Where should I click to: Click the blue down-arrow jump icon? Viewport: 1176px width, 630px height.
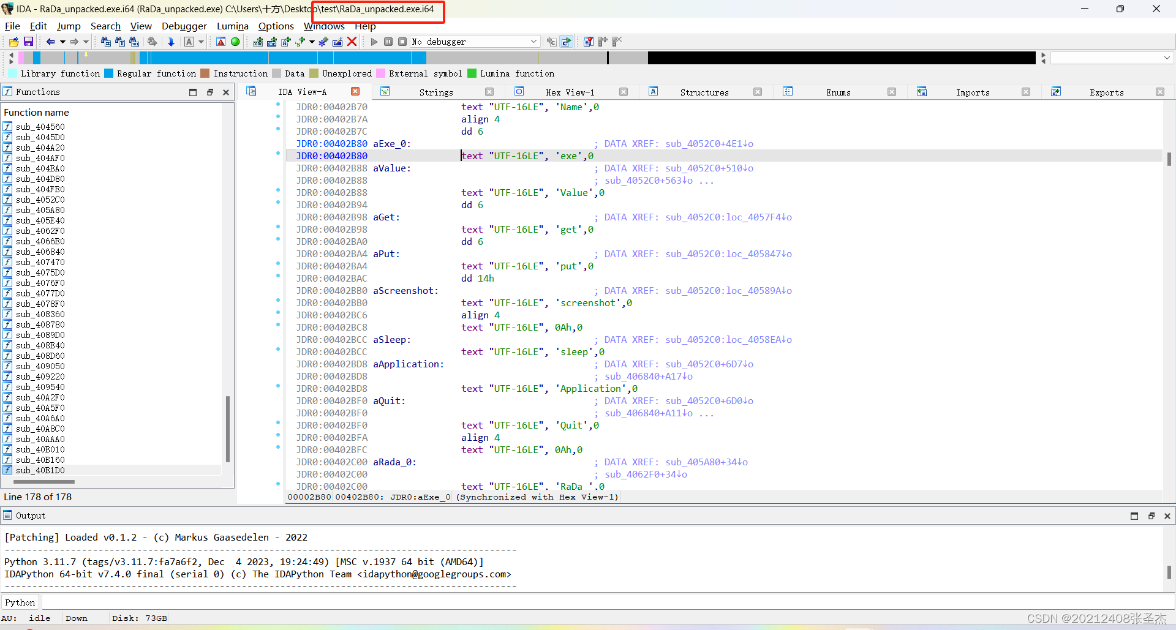pos(171,42)
